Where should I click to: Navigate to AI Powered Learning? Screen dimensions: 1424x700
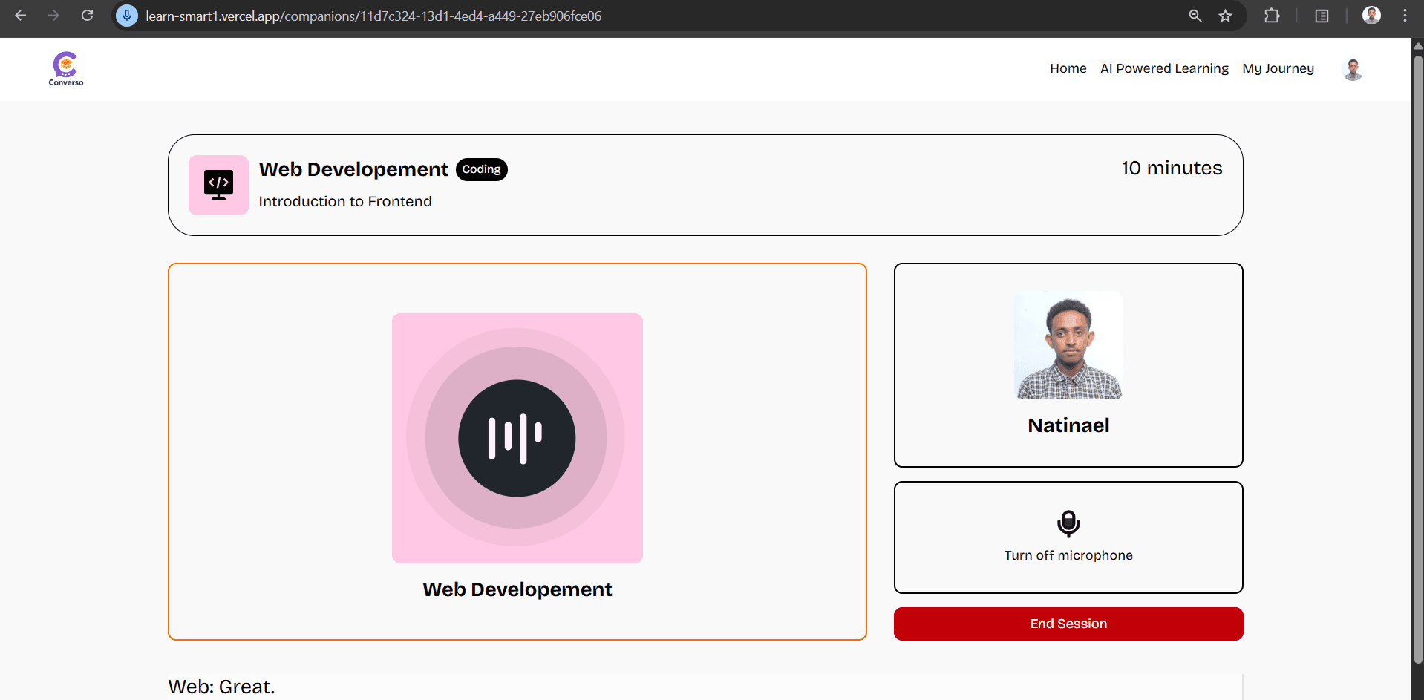1163,68
